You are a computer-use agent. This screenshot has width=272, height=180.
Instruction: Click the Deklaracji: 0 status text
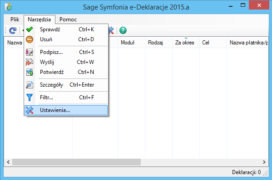(x=246, y=172)
